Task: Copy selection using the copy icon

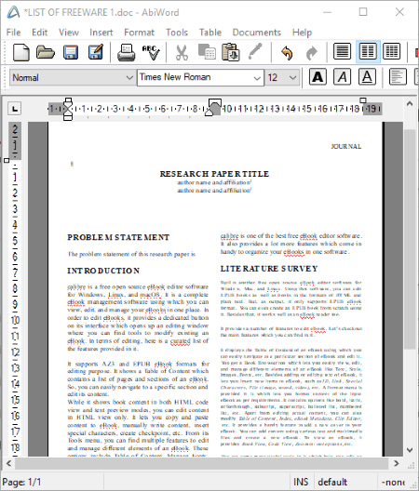Action: click(207, 52)
